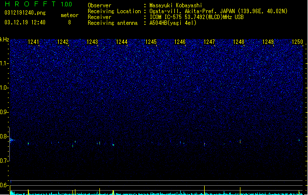Click the 03.12.19 12:40 date stamp

point(25,22)
